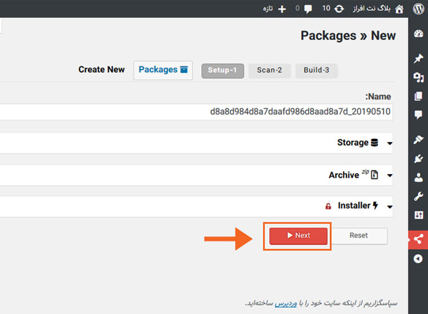Click the Create New label

point(102,70)
